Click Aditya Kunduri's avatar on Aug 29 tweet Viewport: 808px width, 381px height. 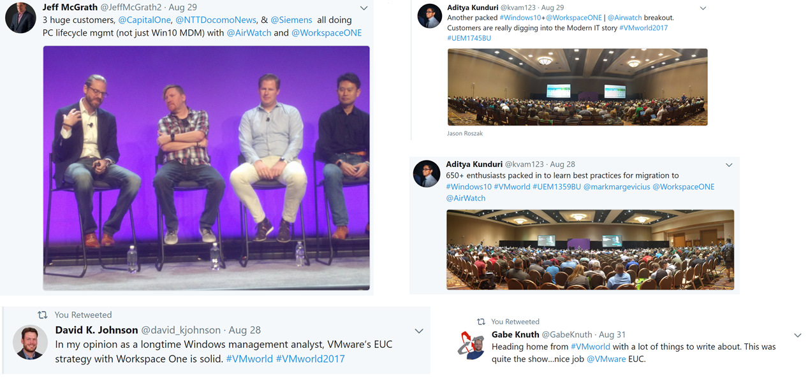(430, 16)
